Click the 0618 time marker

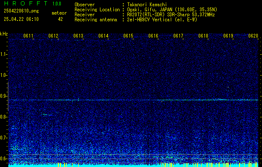click(203, 36)
